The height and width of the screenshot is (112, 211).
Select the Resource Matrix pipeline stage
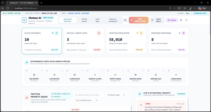(x=136, y=76)
